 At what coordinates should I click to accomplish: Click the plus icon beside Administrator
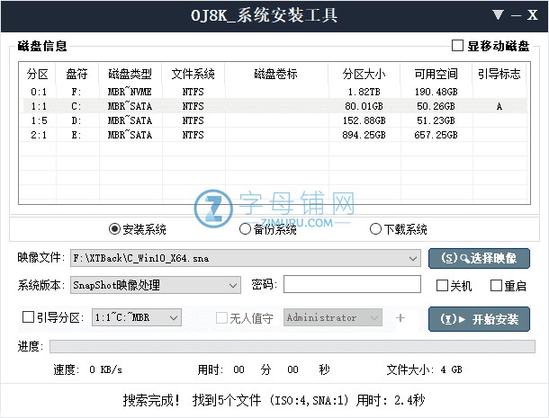coord(400,317)
